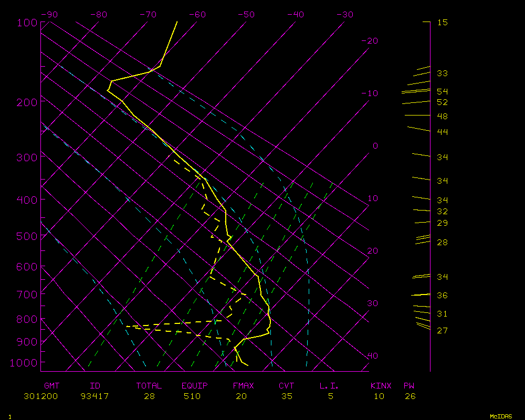Click the EQUIP value 510
This screenshot has width=525, height=420.
[x=192, y=396]
